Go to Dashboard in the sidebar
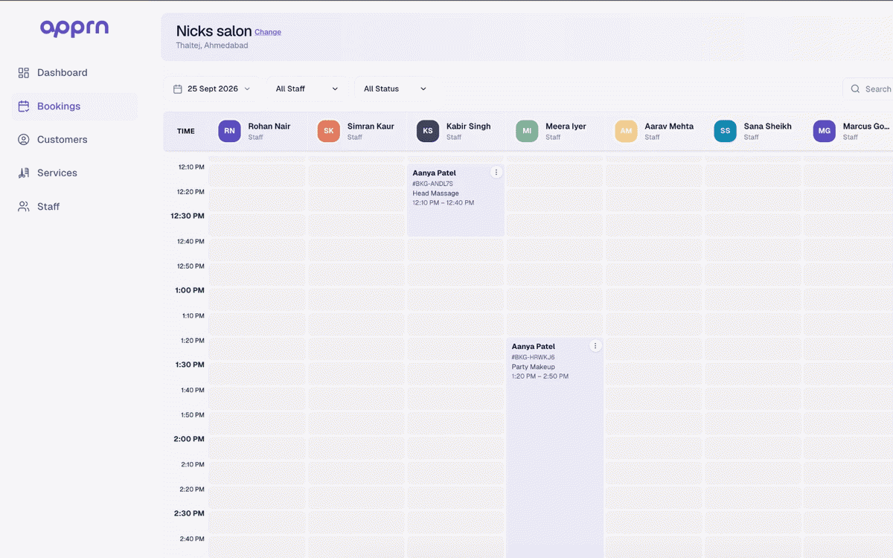The image size is (893, 558). click(x=75, y=73)
